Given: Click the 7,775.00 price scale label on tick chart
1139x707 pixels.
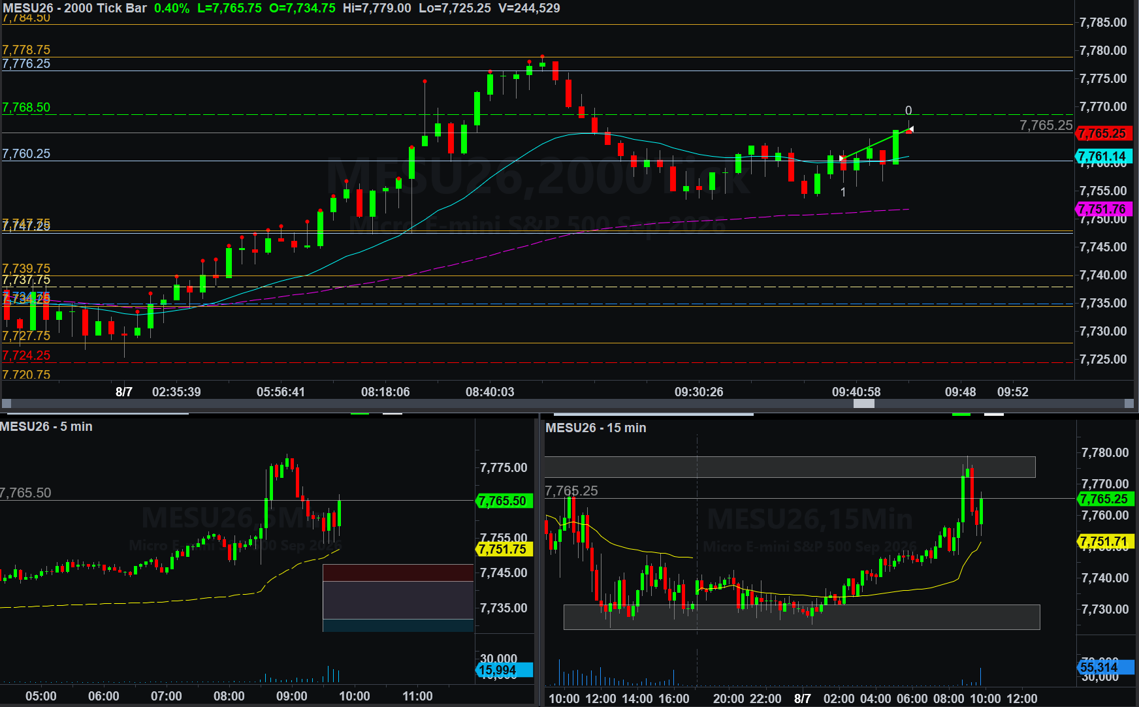Looking at the screenshot, I should [x=1103, y=79].
